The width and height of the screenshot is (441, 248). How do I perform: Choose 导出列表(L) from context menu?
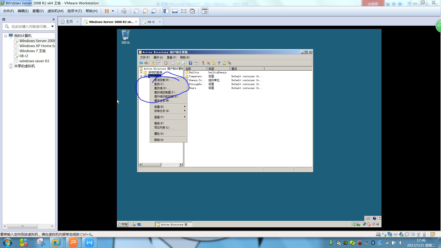click(168, 127)
